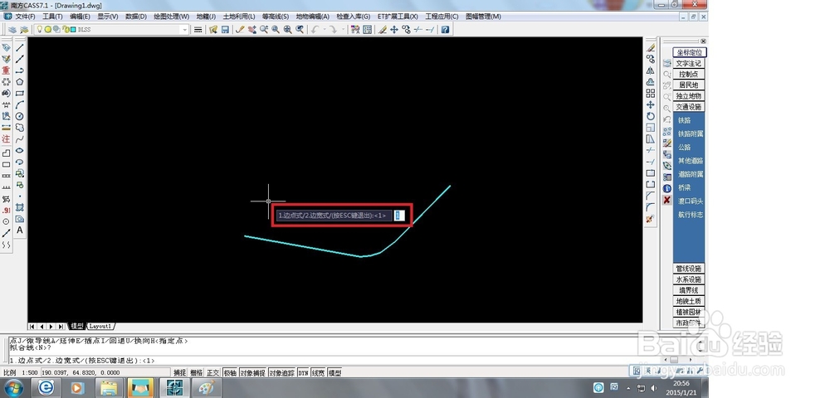Click the blue info icon in side panel
This screenshot has height=398, width=830.
coord(667,188)
